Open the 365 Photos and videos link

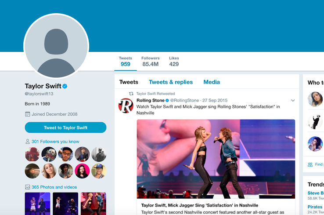tap(54, 187)
